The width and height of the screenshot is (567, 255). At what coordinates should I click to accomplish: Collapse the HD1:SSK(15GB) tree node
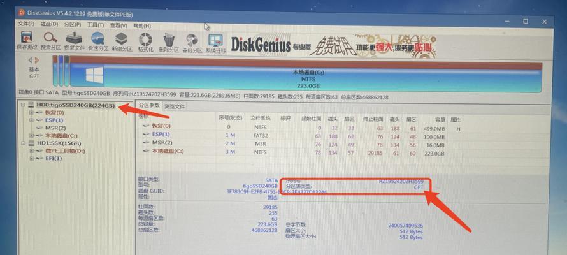click(x=23, y=143)
